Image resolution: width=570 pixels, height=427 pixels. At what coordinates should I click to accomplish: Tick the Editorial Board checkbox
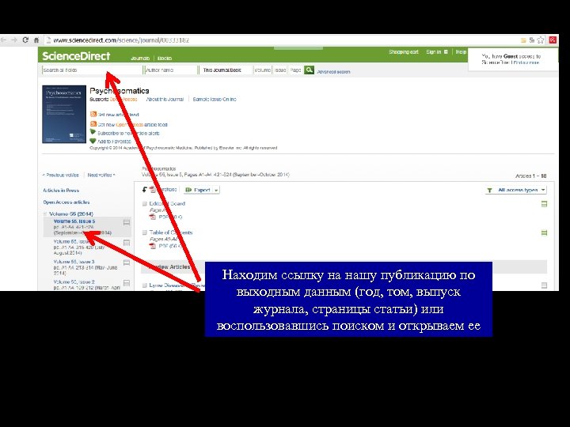[x=144, y=204]
